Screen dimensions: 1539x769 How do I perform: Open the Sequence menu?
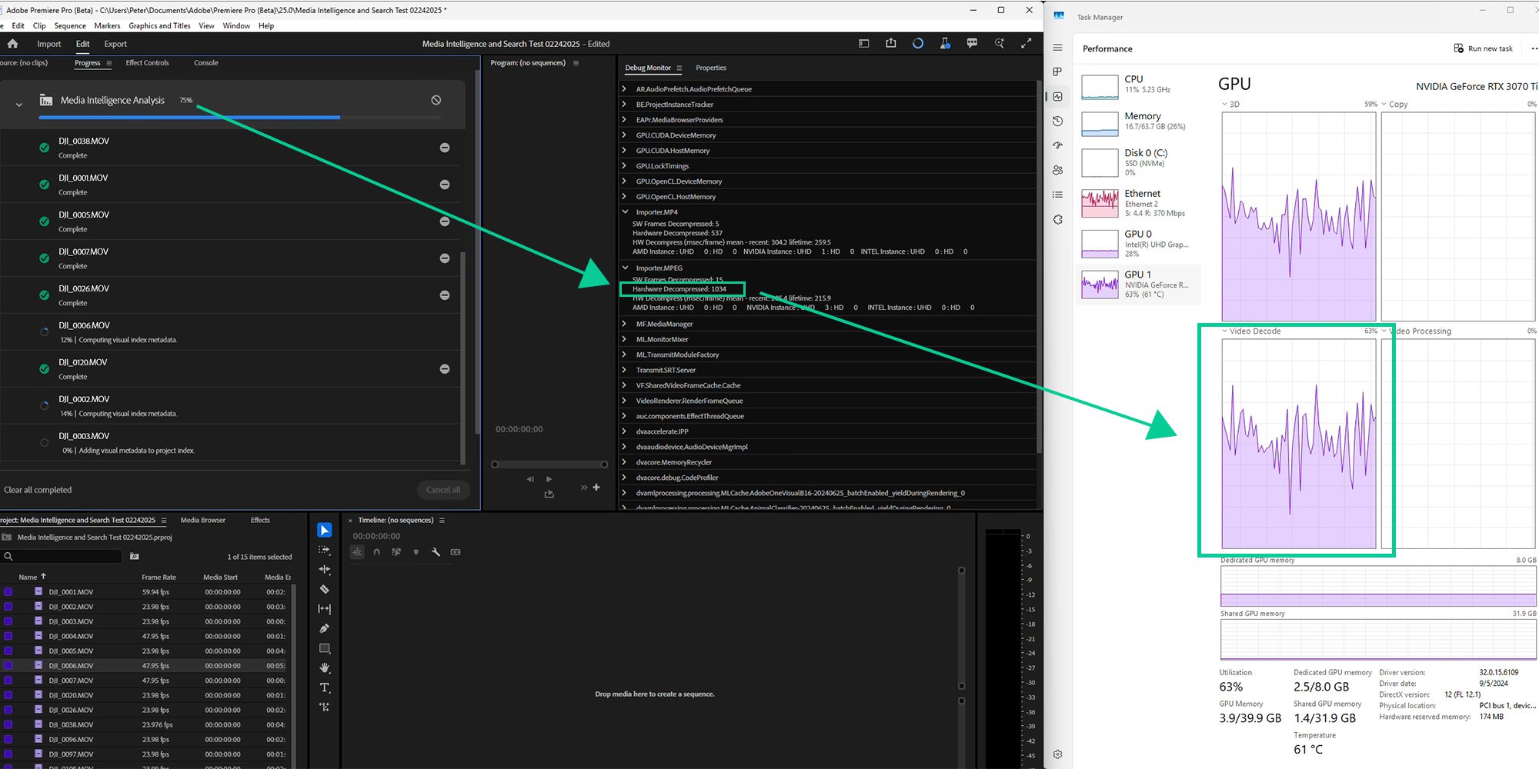pyautogui.click(x=70, y=25)
